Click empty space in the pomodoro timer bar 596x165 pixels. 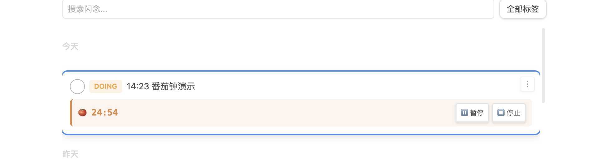(281, 113)
